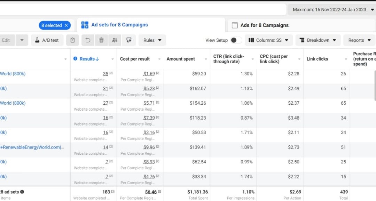Click the vertical scrollbar on table

click(375, 86)
